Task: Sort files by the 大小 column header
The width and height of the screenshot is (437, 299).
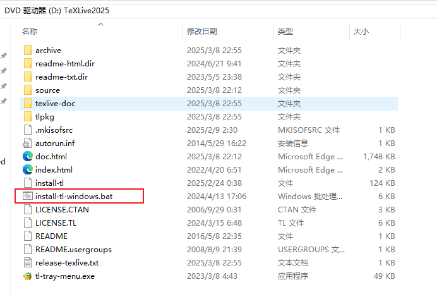Action: point(361,31)
